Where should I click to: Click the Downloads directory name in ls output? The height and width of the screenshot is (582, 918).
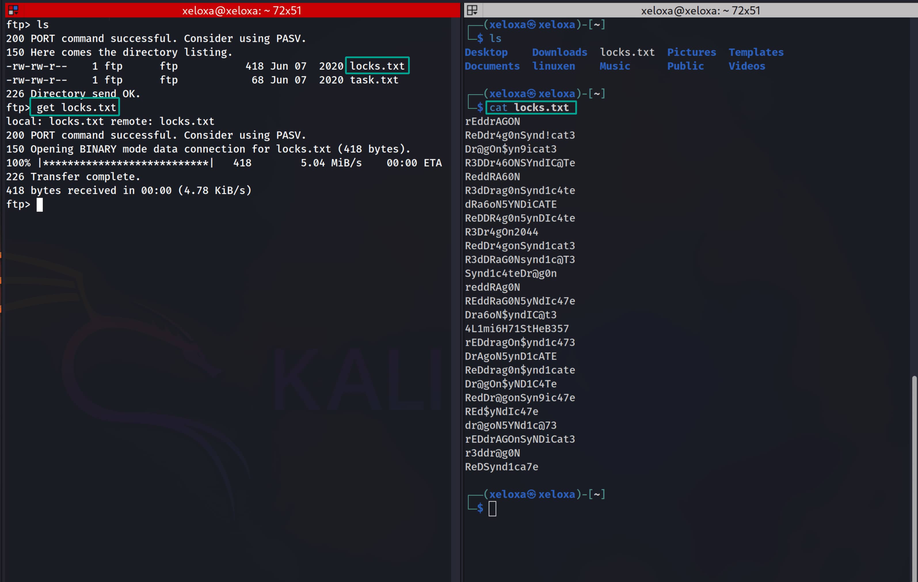coord(559,52)
